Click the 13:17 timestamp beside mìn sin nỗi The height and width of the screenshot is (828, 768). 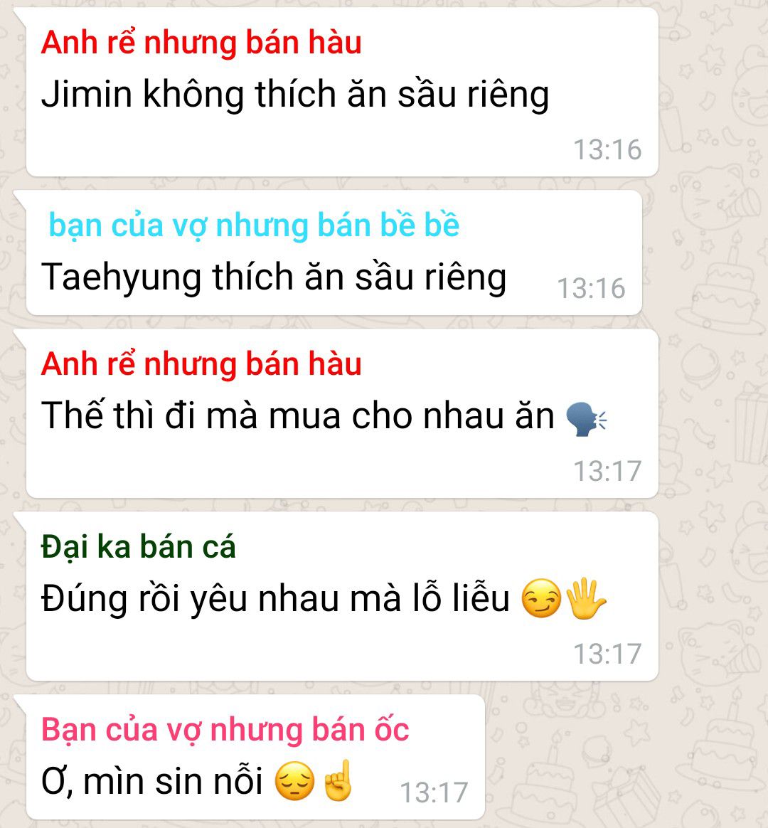434,792
